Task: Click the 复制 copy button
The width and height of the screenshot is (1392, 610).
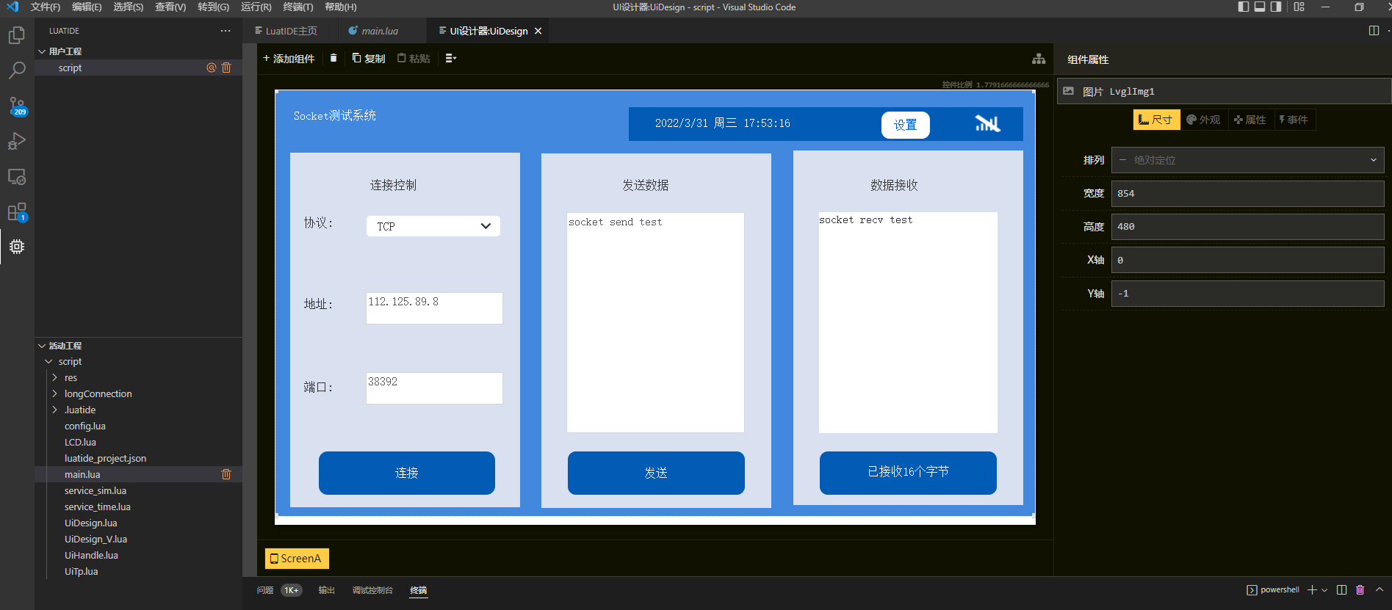Action: (x=369, y=59)
